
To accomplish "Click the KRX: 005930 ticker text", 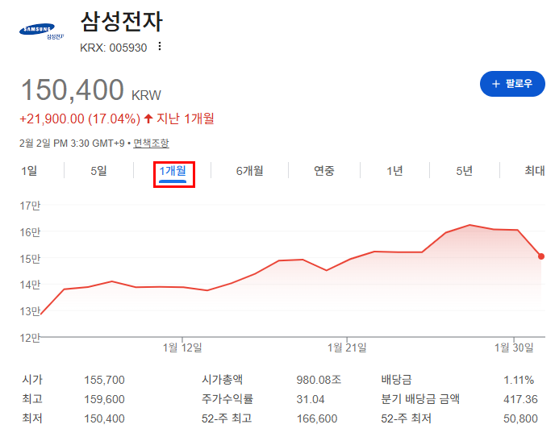I will tap(113, 48).
